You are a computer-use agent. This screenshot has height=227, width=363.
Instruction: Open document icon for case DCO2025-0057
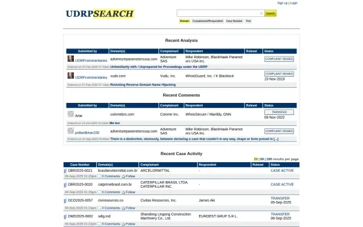[x=65, y=200]
